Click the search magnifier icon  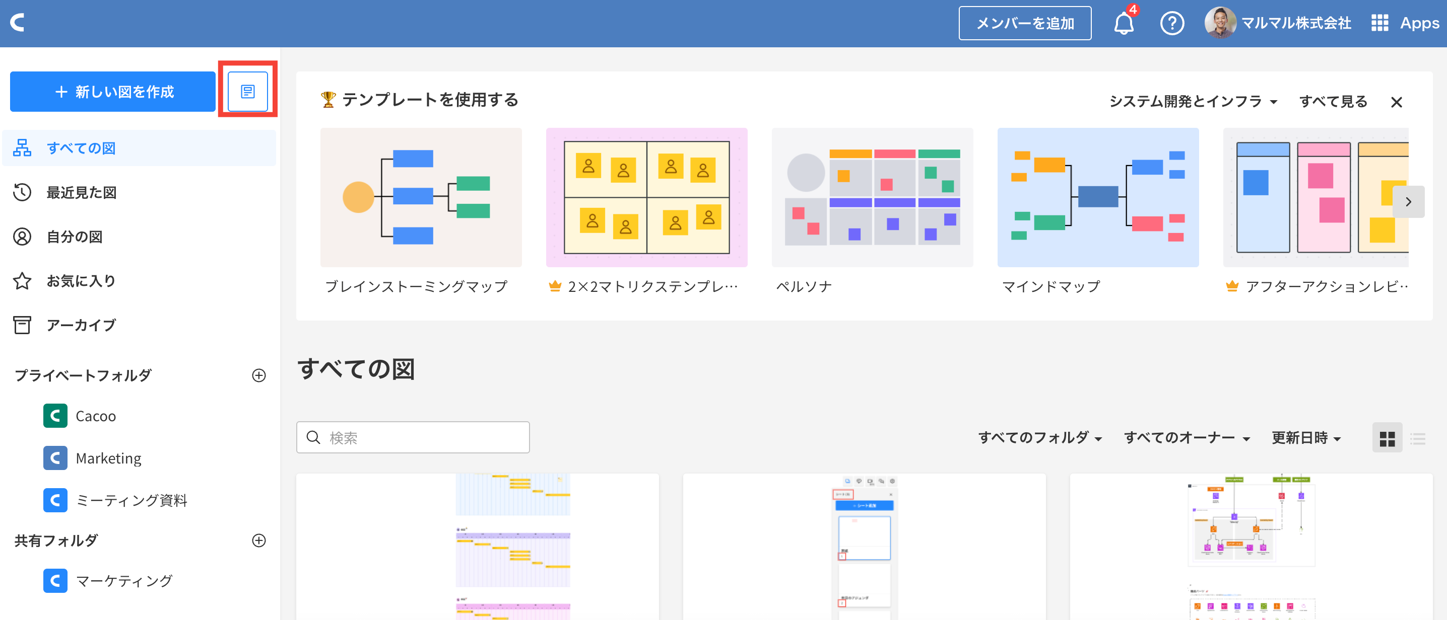point(313,437)
